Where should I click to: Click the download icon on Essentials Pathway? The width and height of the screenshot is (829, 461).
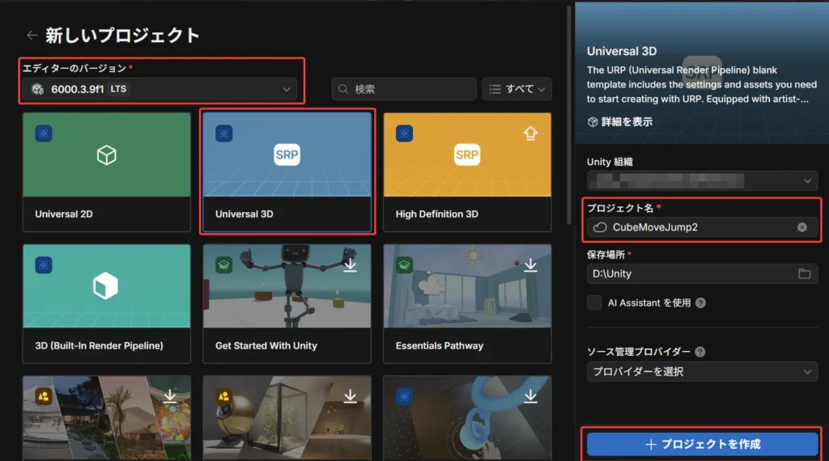530,264
